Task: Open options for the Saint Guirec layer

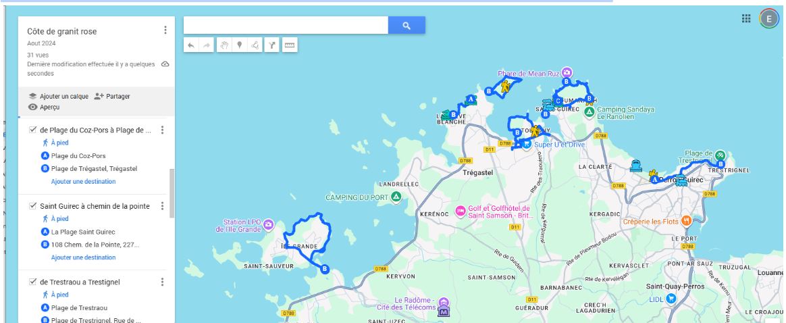Action: click(x=162, y=205)
